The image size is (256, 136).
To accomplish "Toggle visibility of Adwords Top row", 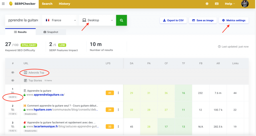I will [13, 72].
